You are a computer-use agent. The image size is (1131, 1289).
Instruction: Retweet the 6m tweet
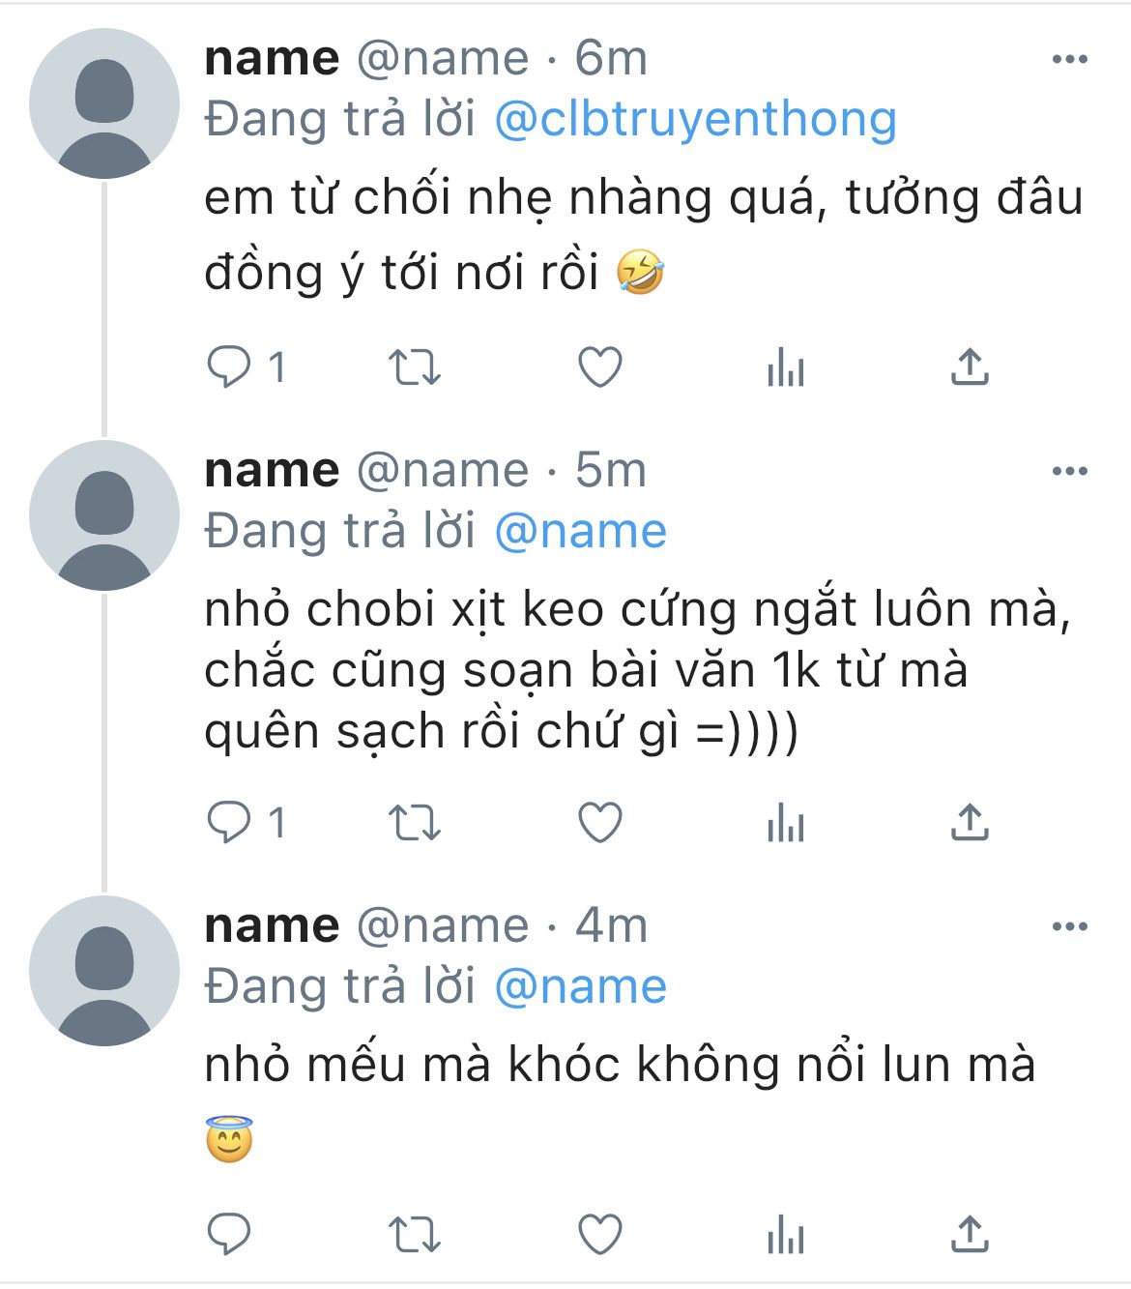point(414,367)
